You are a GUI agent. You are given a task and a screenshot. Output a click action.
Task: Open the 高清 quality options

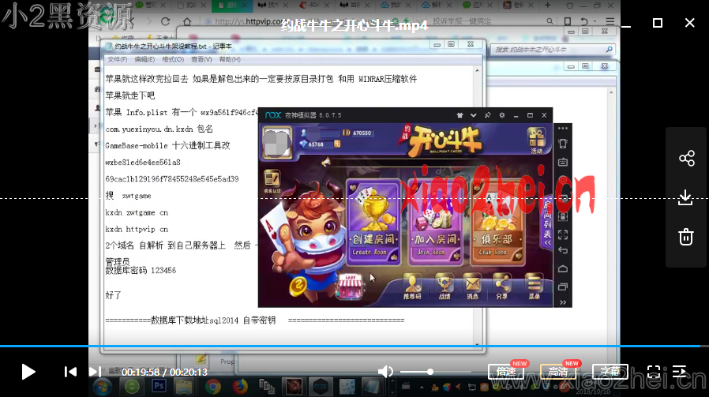tap(558, 372)
